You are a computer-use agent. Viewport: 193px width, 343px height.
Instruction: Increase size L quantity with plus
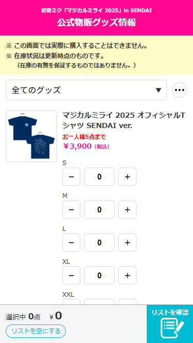click(x=127, y=242)
